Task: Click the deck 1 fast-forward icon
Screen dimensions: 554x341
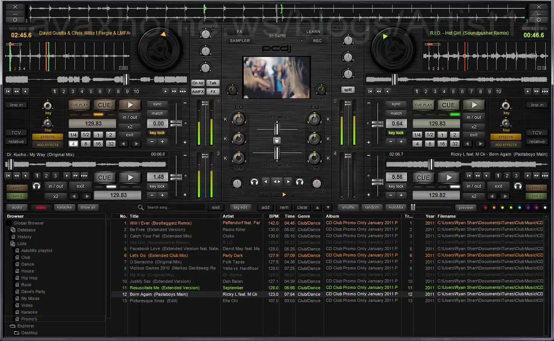Action: 174,91
